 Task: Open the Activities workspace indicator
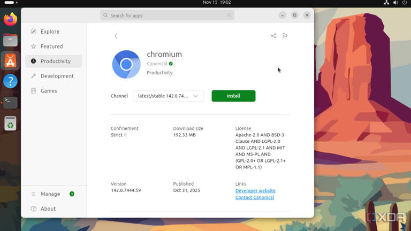click(x=11, y=2)
